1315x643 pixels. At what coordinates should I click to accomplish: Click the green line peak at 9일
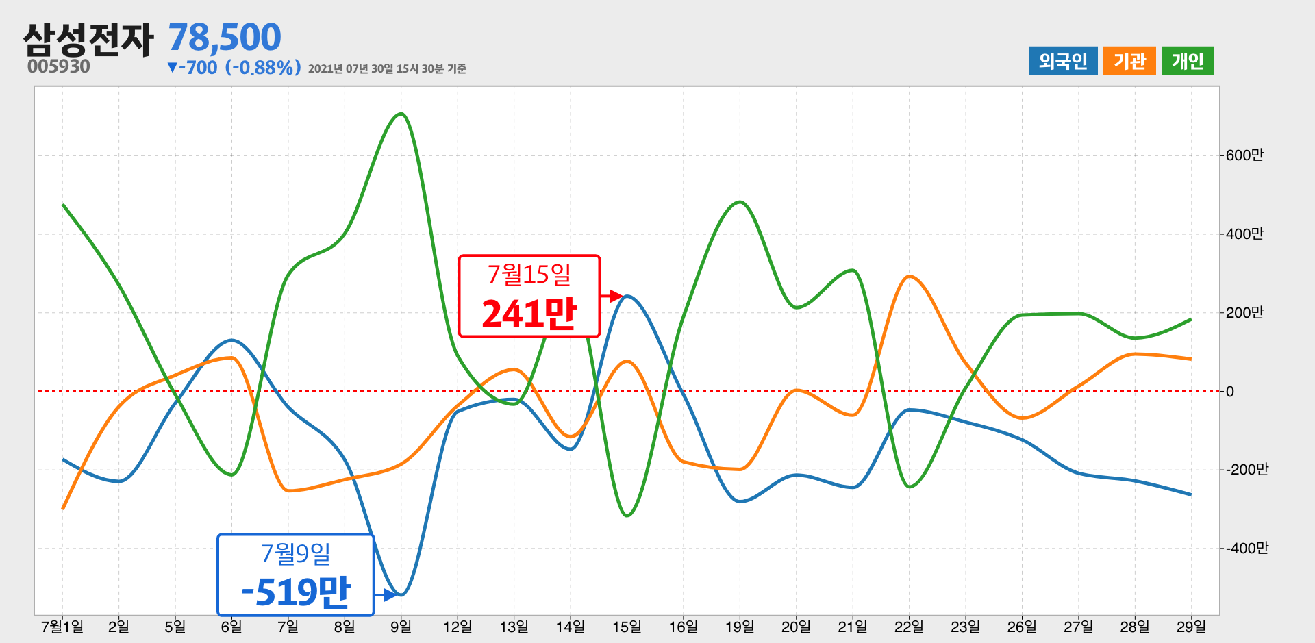(x=401, y=114)
